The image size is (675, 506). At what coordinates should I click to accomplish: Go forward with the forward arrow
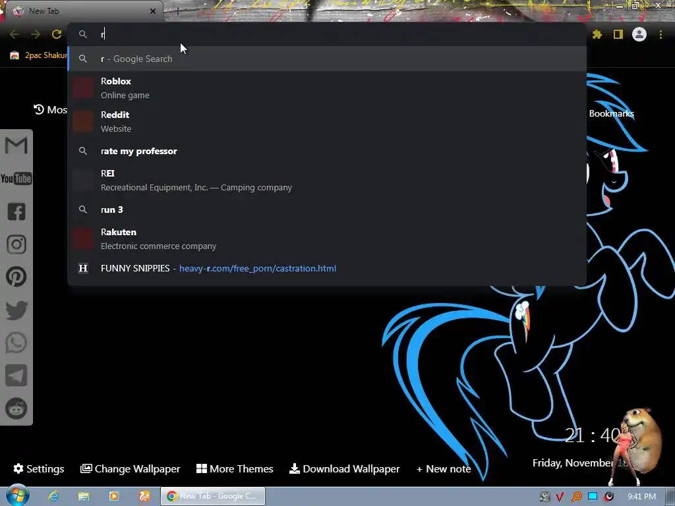36,34
